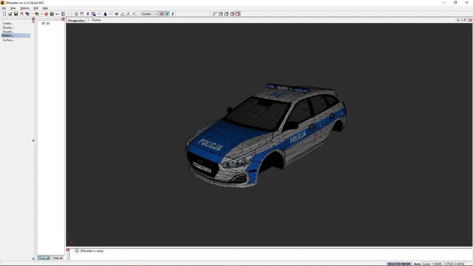This screenshot has height=266, width=473.
Task: Close the objects list panel with red X
Action: 63,19
